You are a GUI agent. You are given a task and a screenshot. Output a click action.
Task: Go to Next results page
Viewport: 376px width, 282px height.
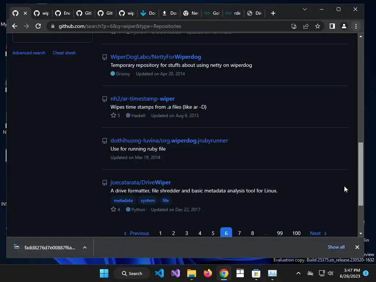point(318,233)
